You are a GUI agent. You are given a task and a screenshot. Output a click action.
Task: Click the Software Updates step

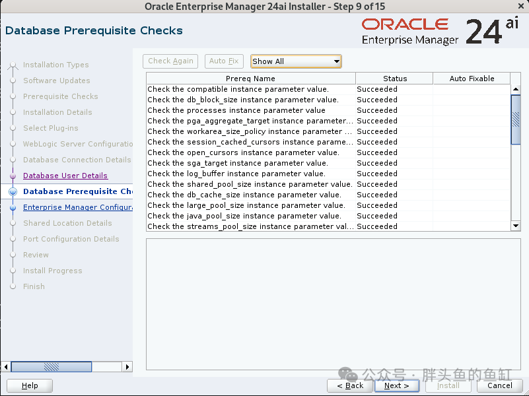[57, 81]
